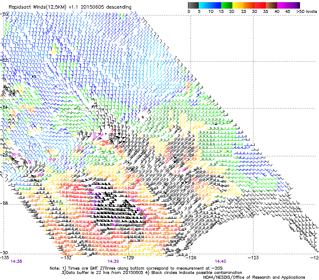Click the cyan-blue 5-15 knots color band
This screenshot has width=319, height=280.
pos(210,5)
